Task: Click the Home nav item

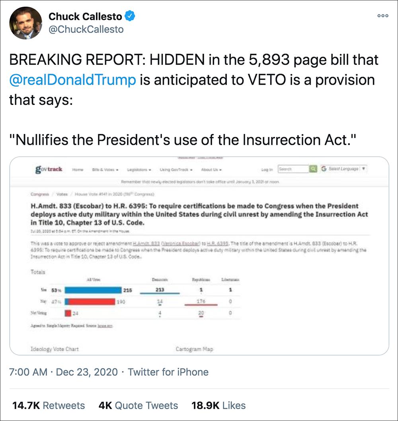Action: coord(77,170)
